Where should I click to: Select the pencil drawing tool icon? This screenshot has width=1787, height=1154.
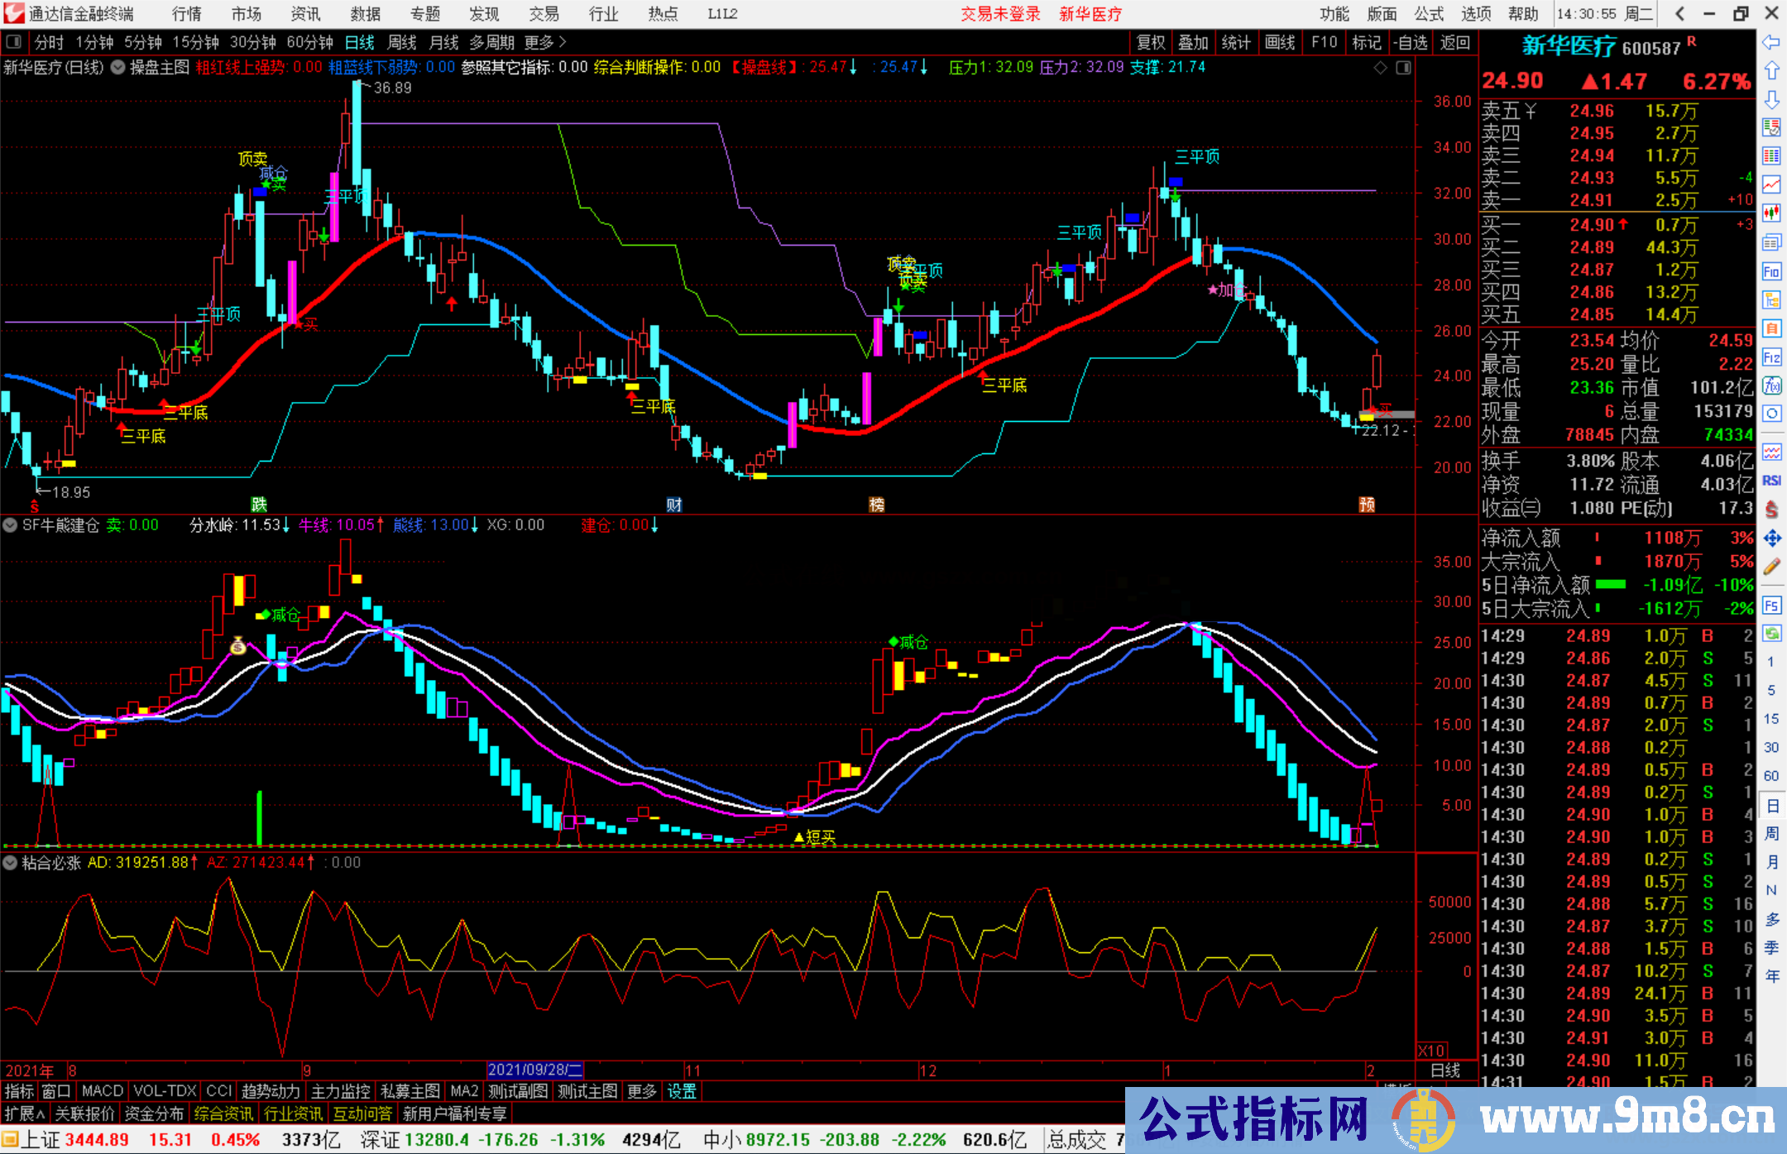[1771, 567]
